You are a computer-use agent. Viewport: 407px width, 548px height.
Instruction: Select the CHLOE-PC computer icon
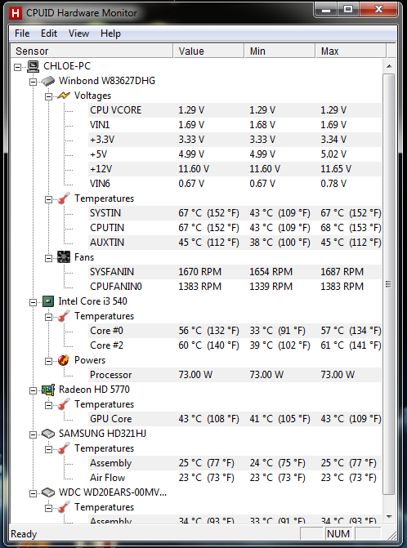34,66
